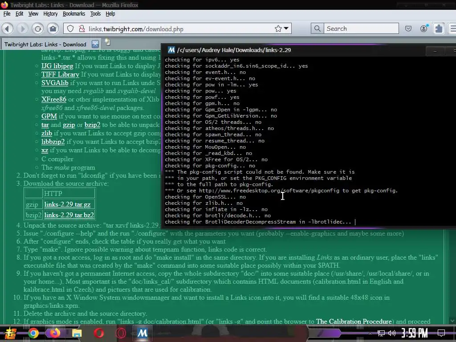Launch the solid red Opera taskbar icon
Viewport: 456px width, 342px height.
coord(98,333)
